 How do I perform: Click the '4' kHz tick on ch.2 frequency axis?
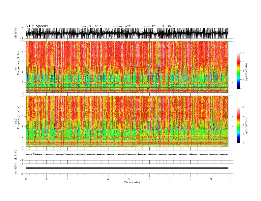(x=23, y=127)
